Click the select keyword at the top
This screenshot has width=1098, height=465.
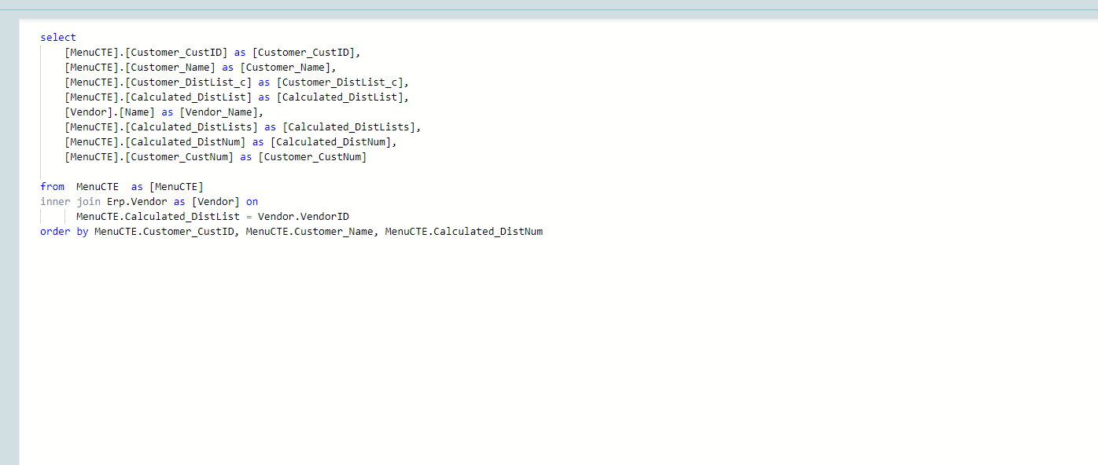pyautogui.click(x=58, y=38)
